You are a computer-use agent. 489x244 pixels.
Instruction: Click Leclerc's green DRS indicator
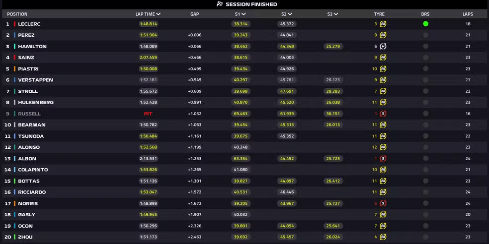point(426,24)
